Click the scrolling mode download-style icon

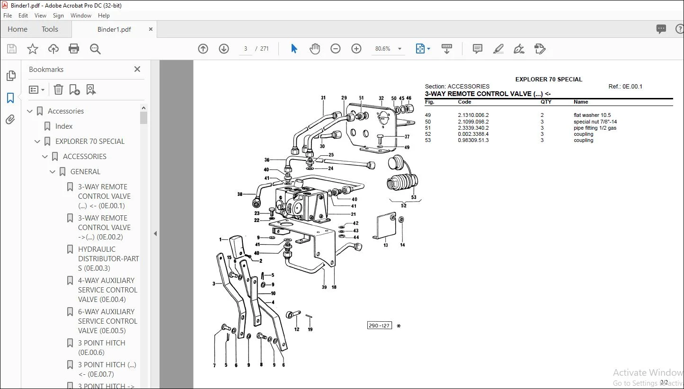click(447, 49)
